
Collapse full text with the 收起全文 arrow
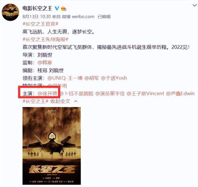pos(76,101)
